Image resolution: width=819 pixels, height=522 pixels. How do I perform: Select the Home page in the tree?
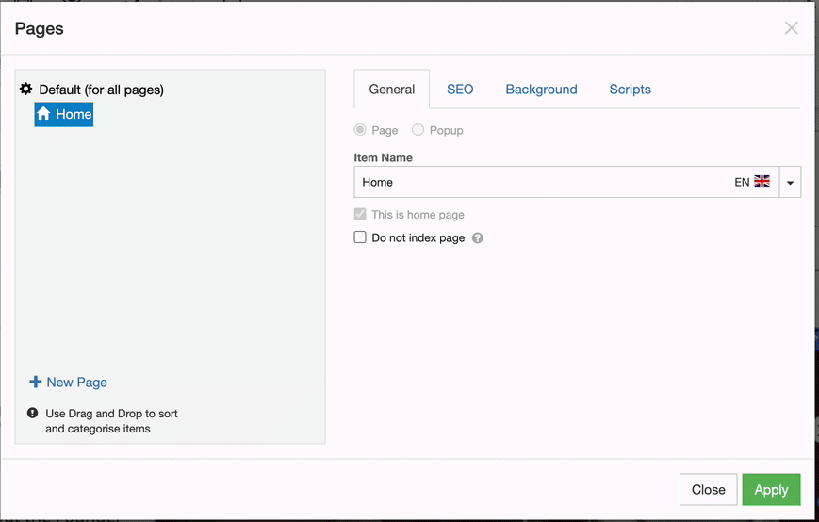[x=64, y=114]
